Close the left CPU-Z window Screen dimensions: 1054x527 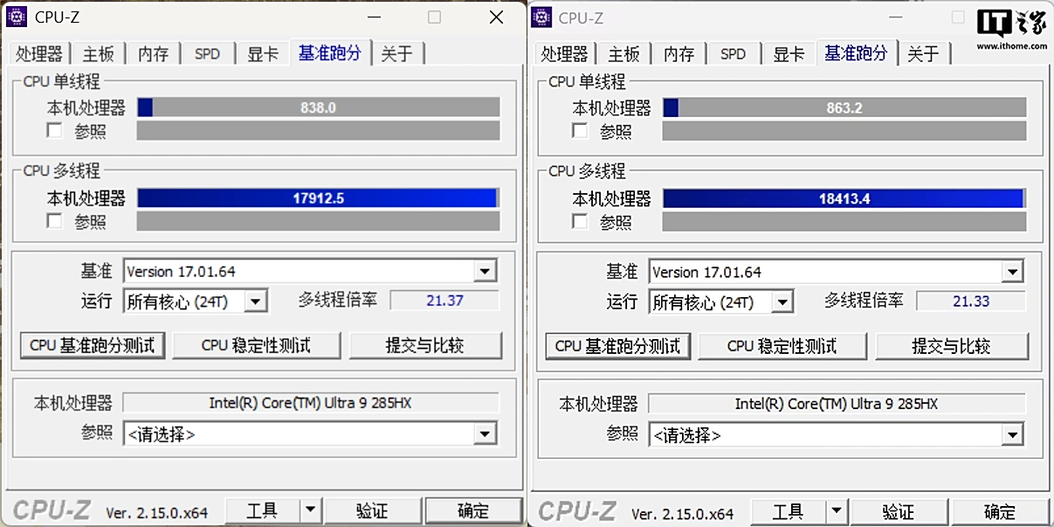(x=496, y=17)
